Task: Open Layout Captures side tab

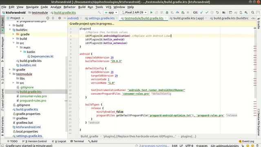Action: coord(2,100)
